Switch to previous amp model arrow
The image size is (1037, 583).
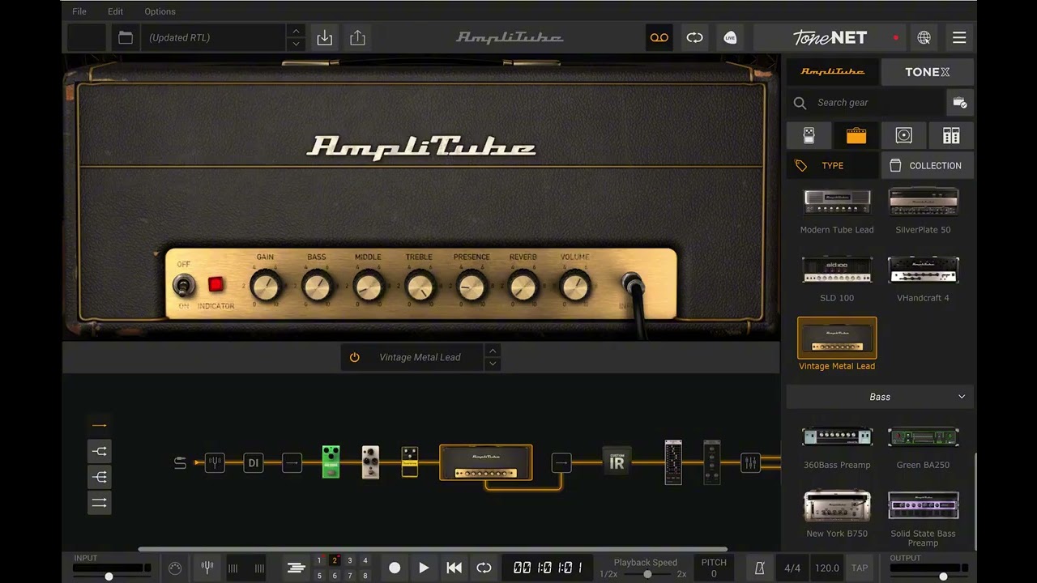492,351
